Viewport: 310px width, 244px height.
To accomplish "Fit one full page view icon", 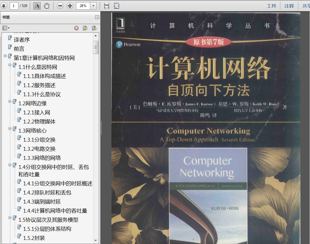I will (117, 6).
